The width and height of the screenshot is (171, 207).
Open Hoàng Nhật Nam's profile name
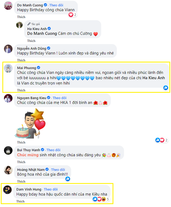[x=31, y=170]
